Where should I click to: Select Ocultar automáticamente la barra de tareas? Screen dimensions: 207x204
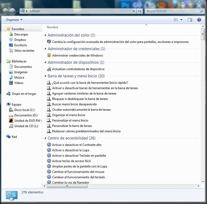pos(81,109)
